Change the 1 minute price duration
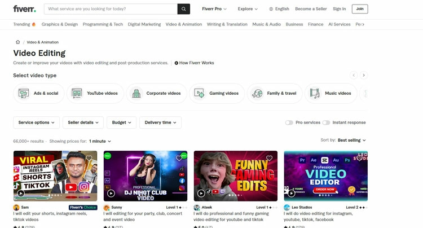The width and height of the screenshot is (423, 228). pos(100,141)
